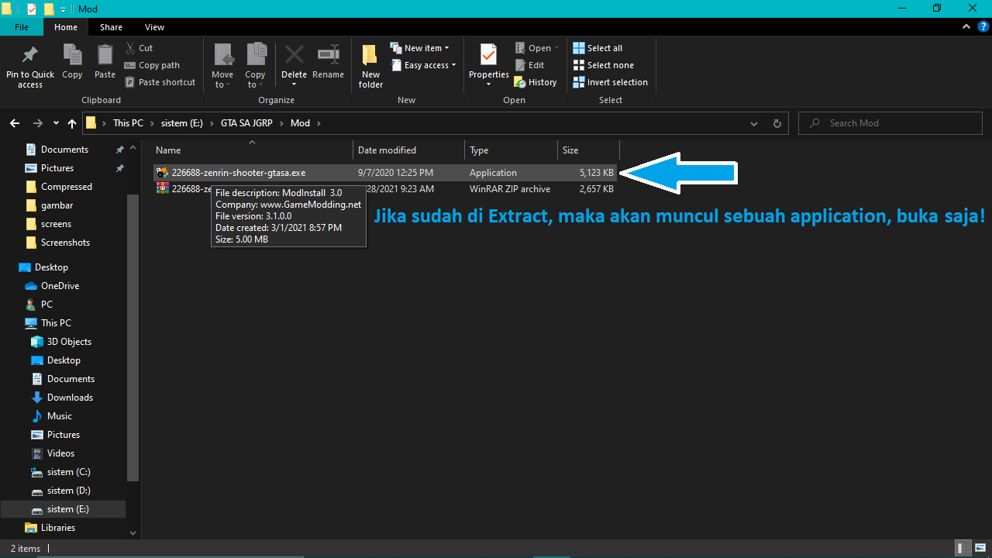Sort by Size column header
The image size is (992, 558).
pyautogui.click(x=588, y=150)
